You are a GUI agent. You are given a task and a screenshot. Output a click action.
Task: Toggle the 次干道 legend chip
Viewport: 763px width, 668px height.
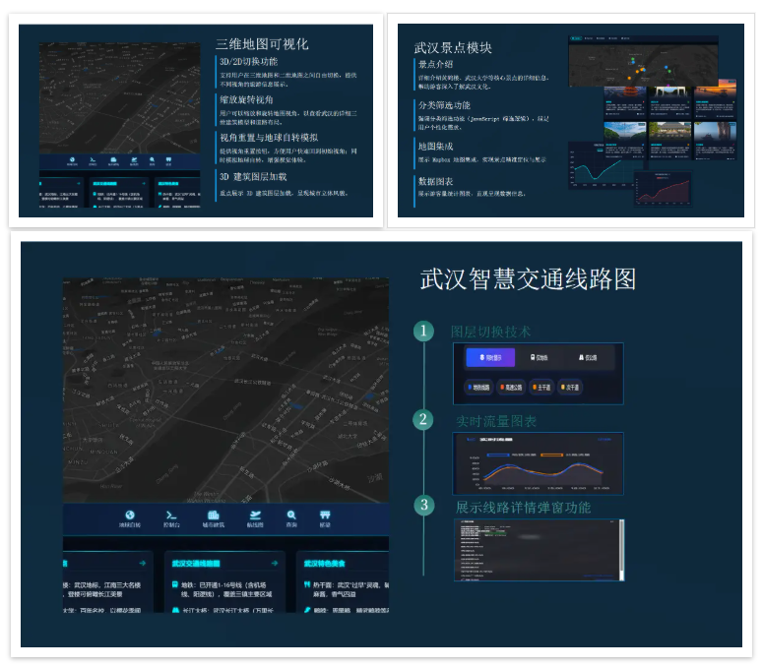570,387
